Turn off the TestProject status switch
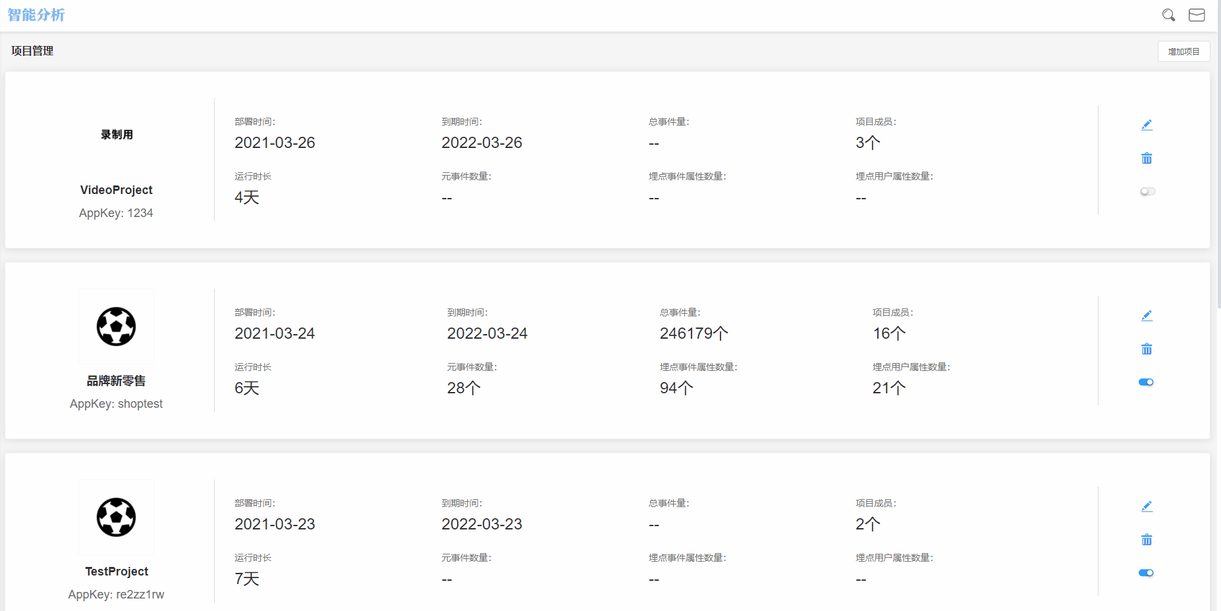The height and width of the screenshot is (611, 1221). (x=1146, y=573)
